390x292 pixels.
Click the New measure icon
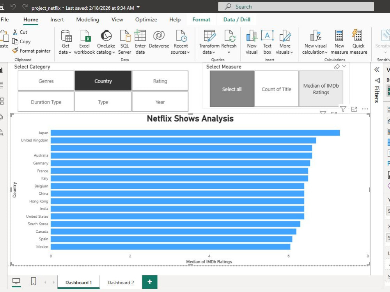pyautogui.click(x=339, y=35)
